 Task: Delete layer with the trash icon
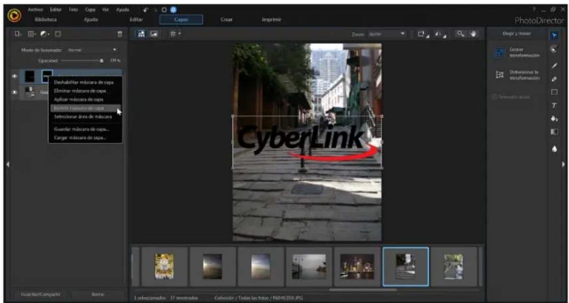(x=120, y=34)
